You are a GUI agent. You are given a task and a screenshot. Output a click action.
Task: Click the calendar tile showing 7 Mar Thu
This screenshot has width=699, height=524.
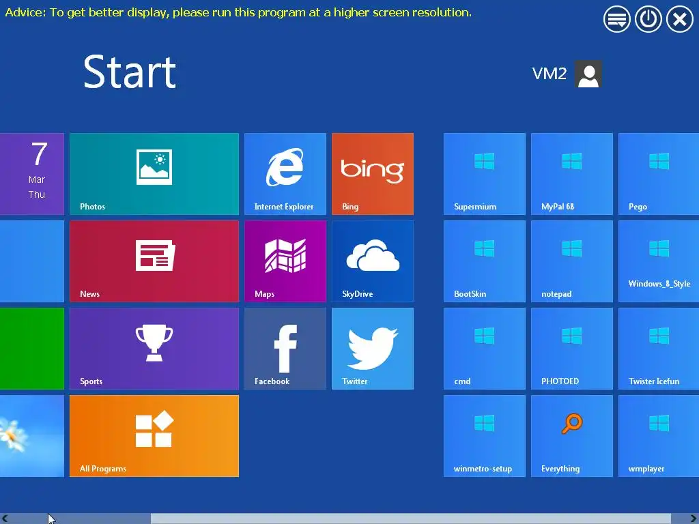pos(32,174)
